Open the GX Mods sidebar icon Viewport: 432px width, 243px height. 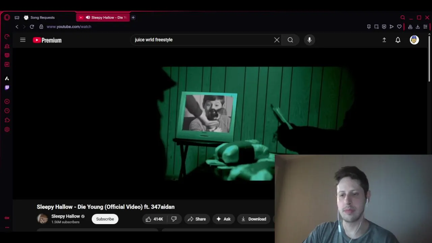[x=7, y=55]
